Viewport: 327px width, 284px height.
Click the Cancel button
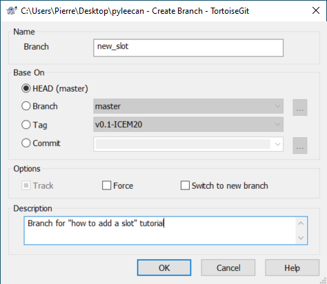tap(228, 267)
